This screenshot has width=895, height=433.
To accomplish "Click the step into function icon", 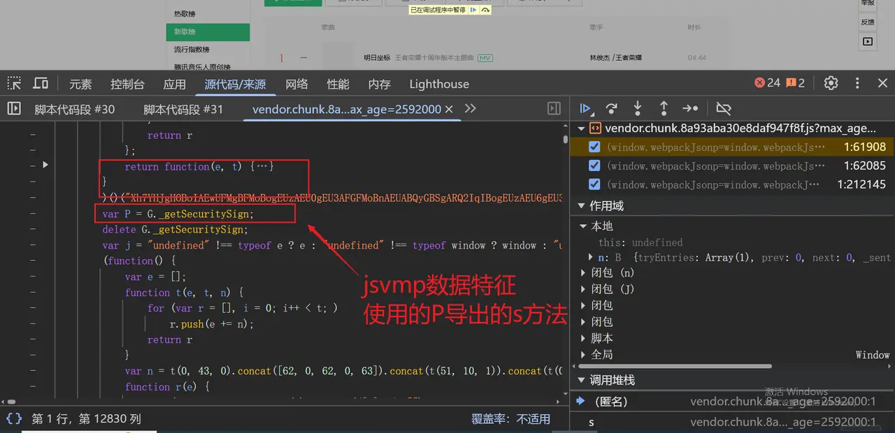I will click(x=637, y=108).
